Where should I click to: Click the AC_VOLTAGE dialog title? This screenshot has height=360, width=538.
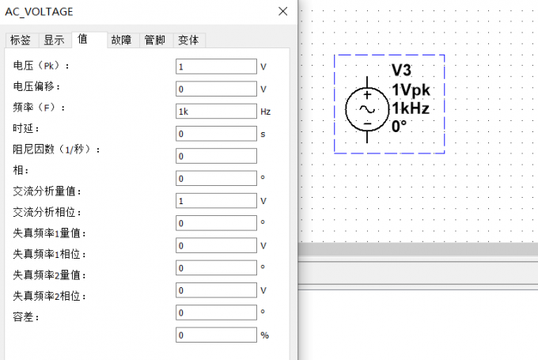click(39, 12)
